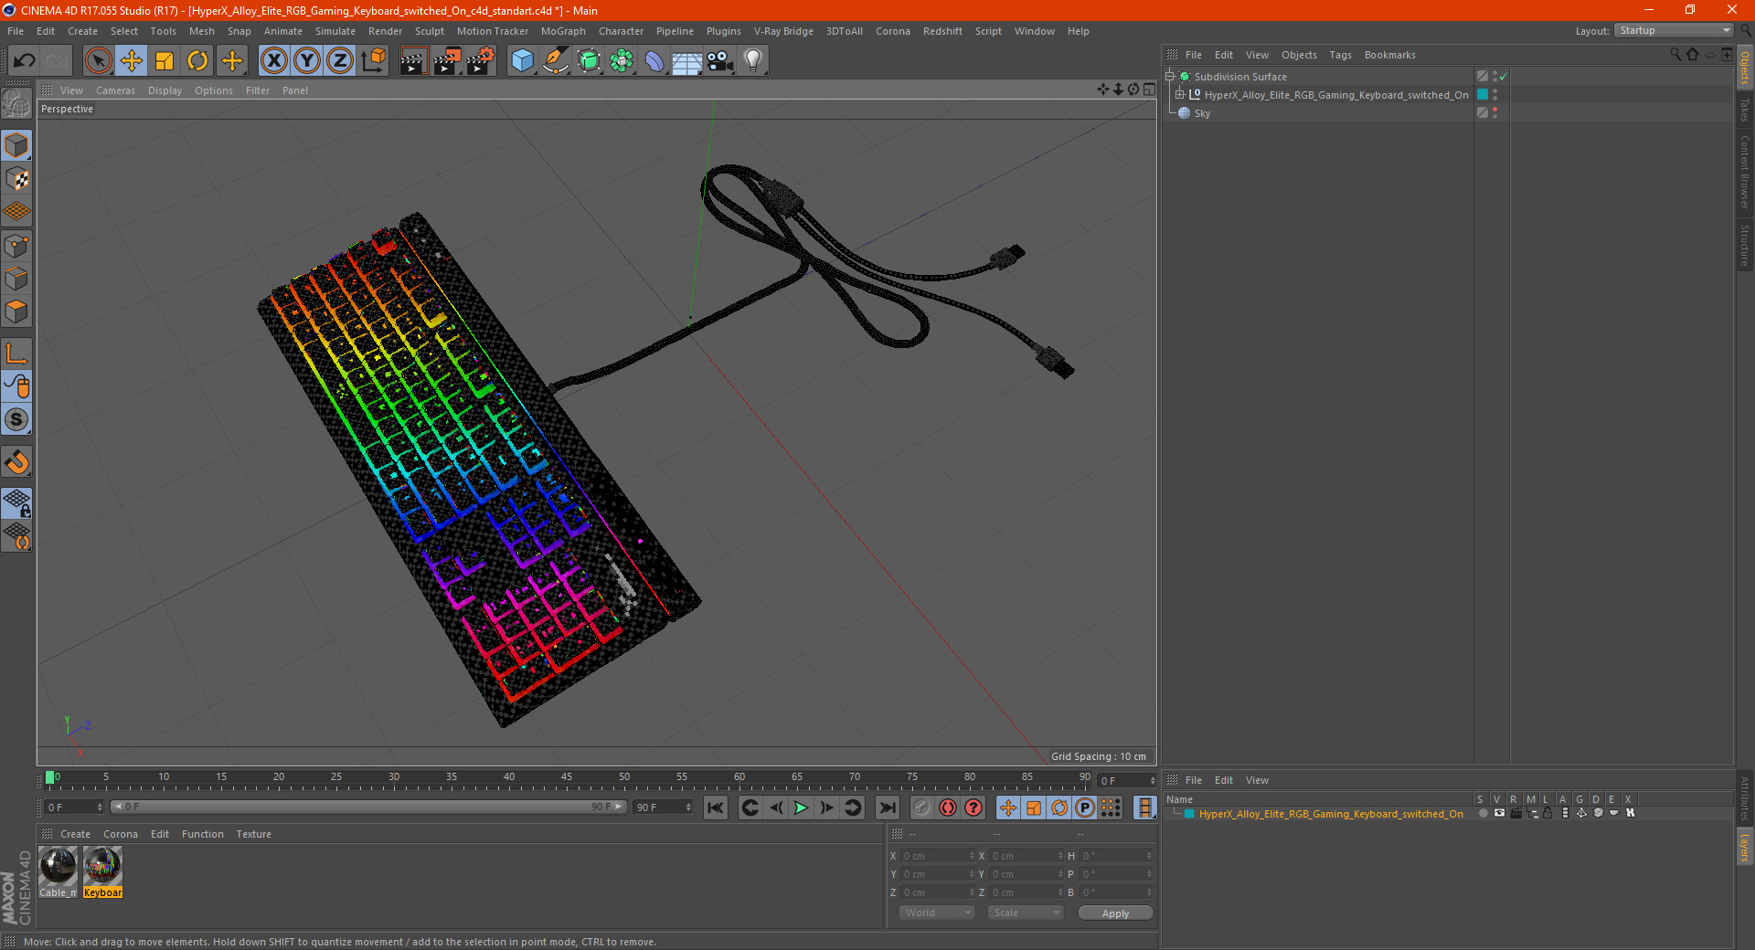
Task: Open Object Manager Tags menu
Action: [x=1340, y=55]
